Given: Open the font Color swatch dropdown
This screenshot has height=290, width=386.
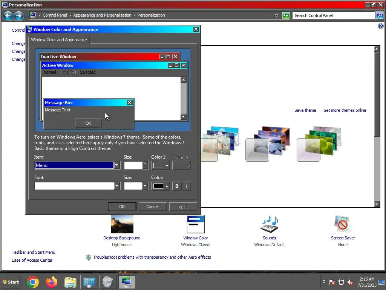Looking at the screenshot, I should 160,186.
